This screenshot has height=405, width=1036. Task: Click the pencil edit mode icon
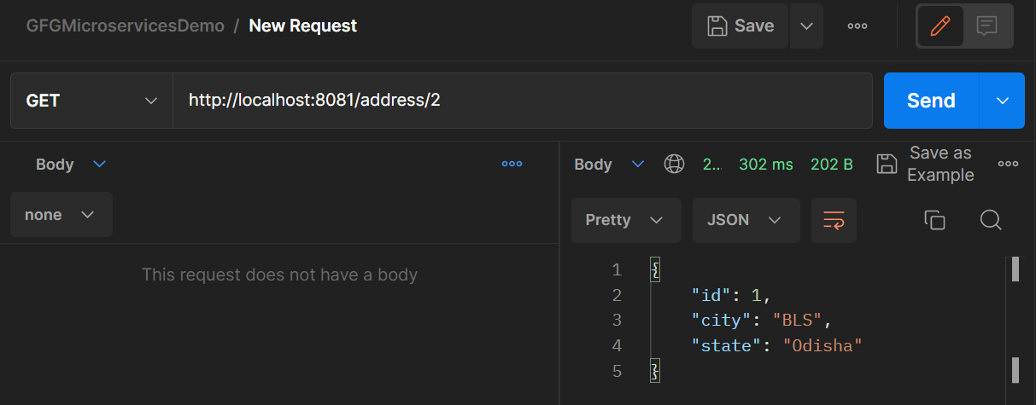click(x=940, y=26)
